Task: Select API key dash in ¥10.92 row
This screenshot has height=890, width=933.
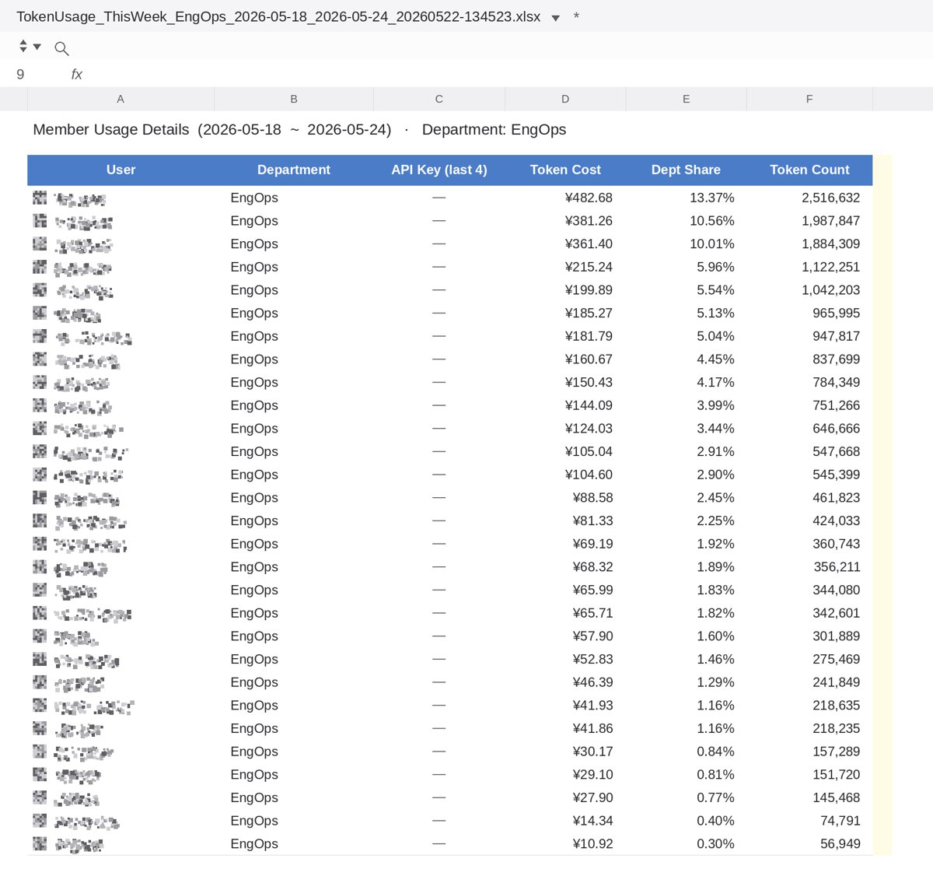Action: tap(439, 844)
